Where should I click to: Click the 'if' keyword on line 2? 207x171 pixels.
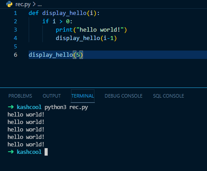tap(45, 22)
